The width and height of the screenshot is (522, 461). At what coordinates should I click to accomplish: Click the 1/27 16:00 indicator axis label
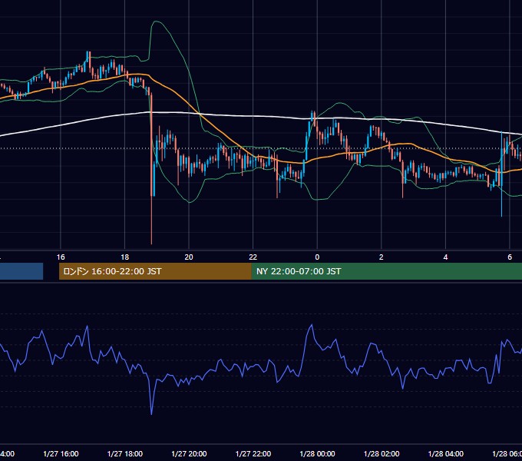[61, 454]
